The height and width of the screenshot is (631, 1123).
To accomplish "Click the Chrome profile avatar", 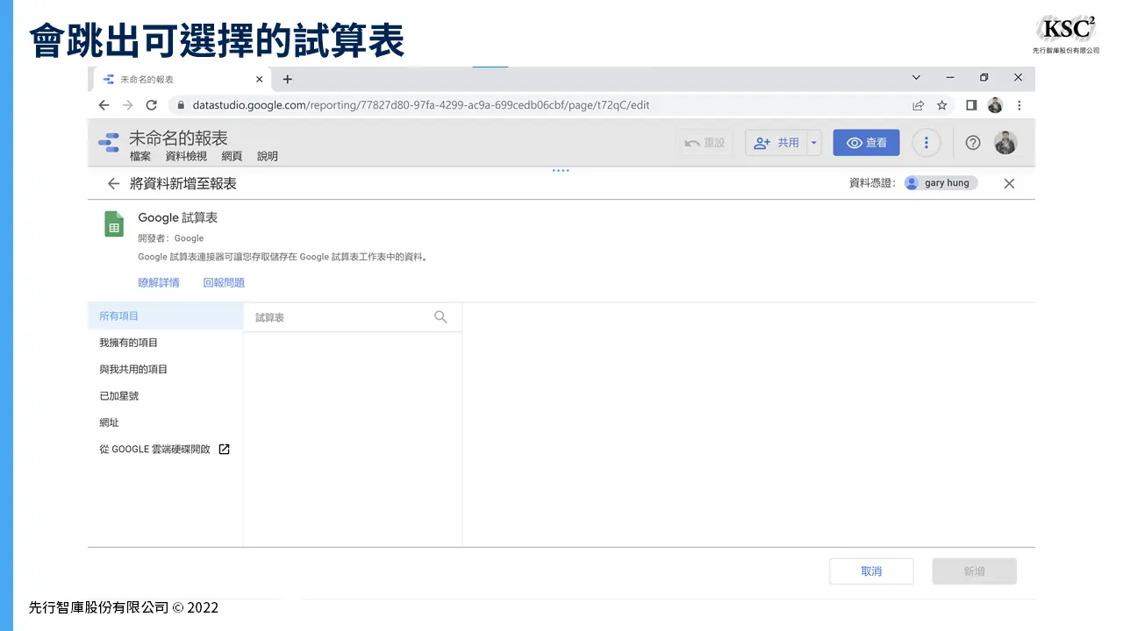I will tap(995, 105).
